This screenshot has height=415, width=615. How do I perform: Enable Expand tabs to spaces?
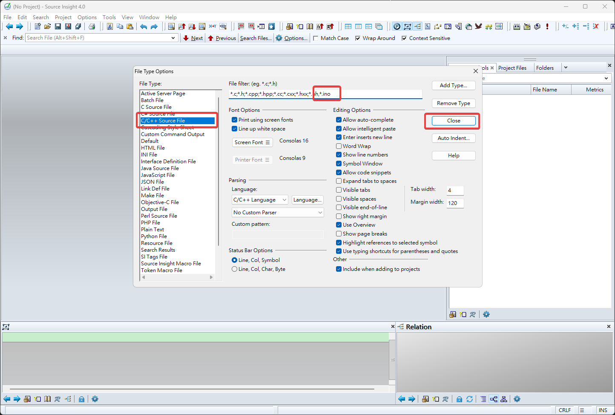pos(339,181)
